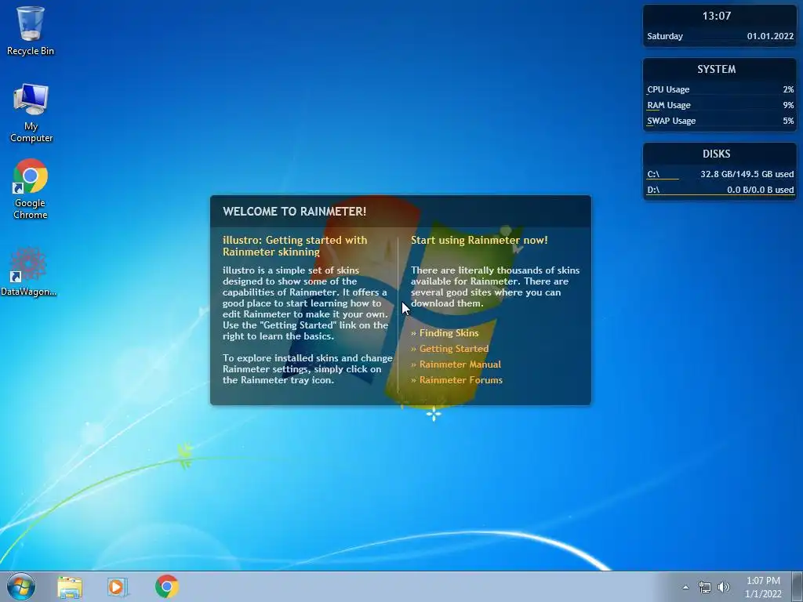Viewport: 803px width, 602px height.
Task: Click the 32.8 GB/149.5 GB used value
Action: (747, 174)
